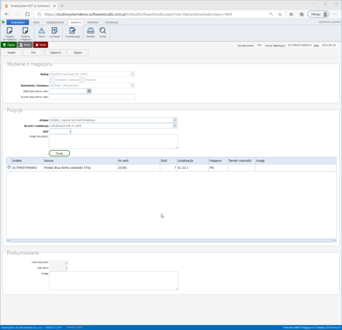Open browser collections icon
342x330 pixels.
[x=301, y=14]
